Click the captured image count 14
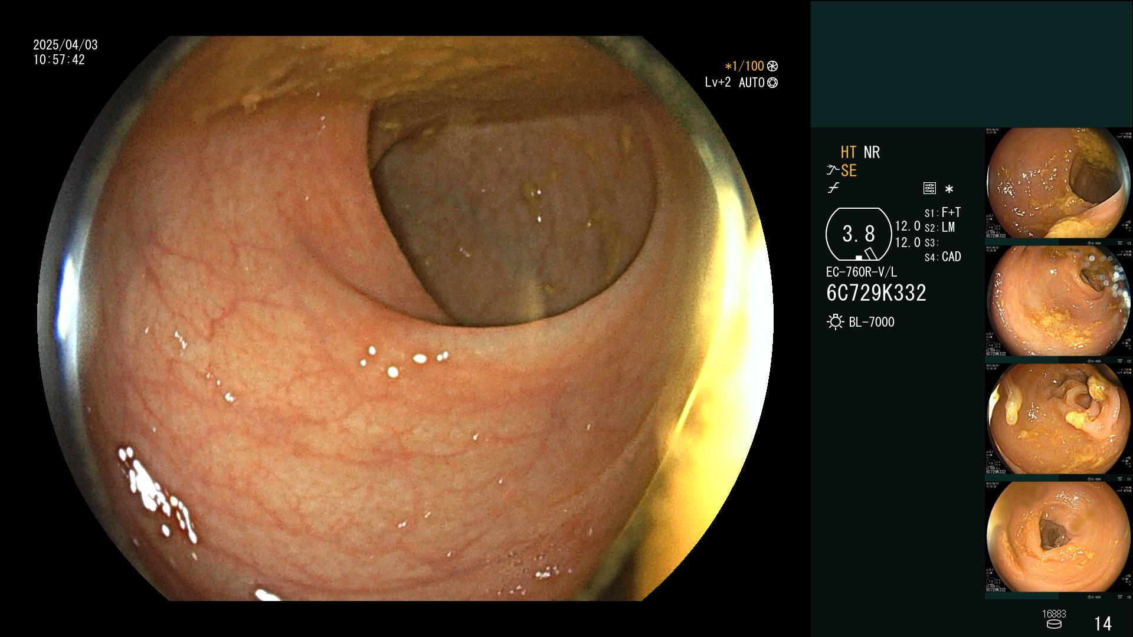This screenshot has width=1133, height=637. 1103,623
